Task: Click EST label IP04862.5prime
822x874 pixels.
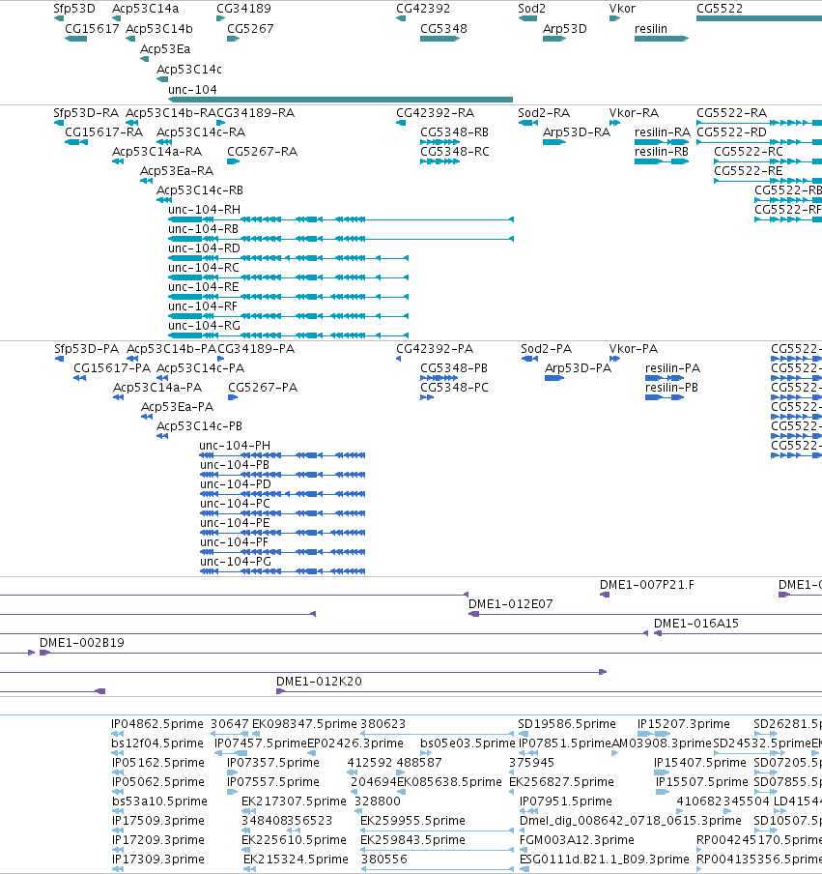Action: (x=157, y=724)
